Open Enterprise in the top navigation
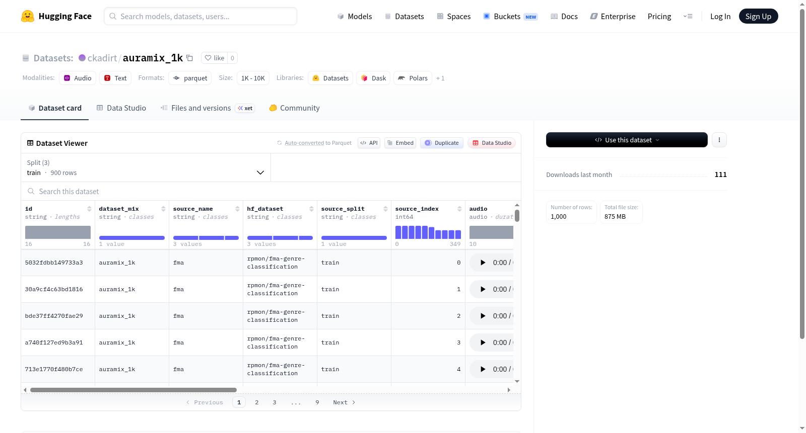 click(613, 17)
